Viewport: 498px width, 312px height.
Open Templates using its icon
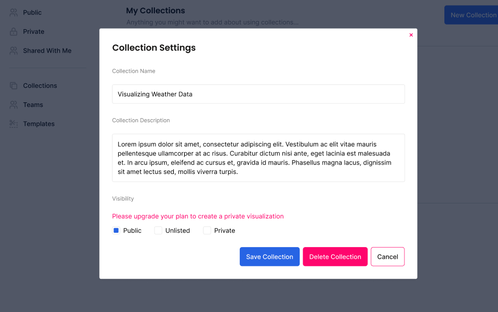(x=13, y=124)
